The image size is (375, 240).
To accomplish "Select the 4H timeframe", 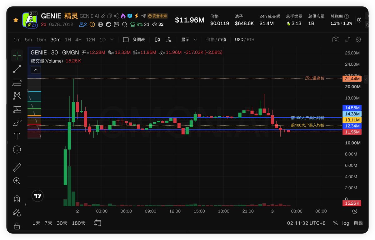I will coord(78,40).
